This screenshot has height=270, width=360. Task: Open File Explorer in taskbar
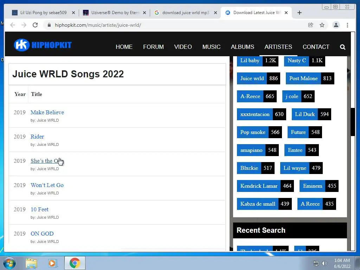31,263
